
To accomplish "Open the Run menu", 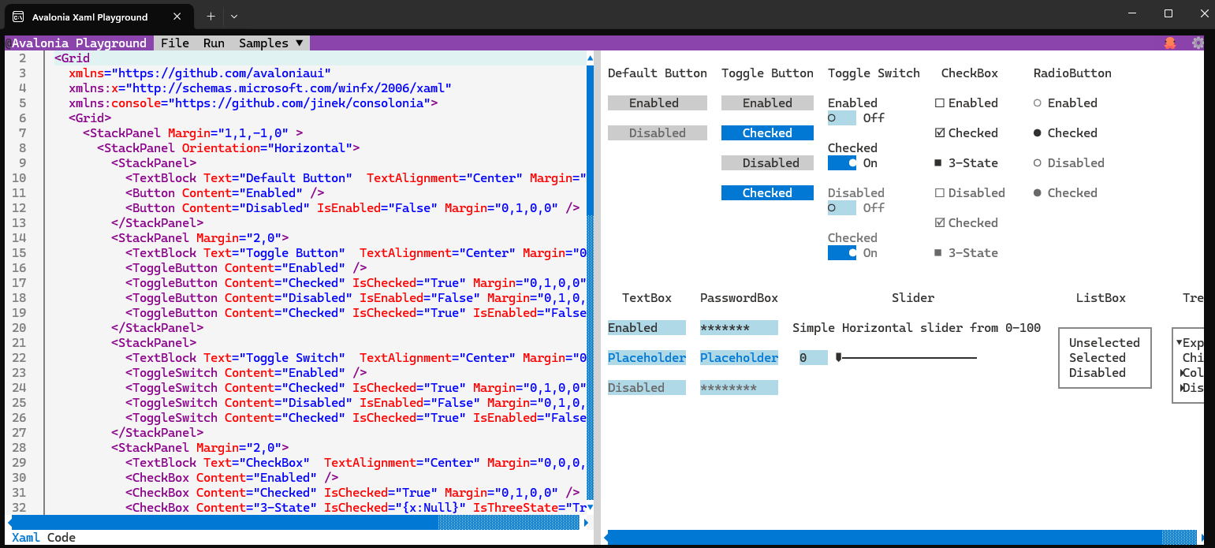I will click(x=214, y=43).
